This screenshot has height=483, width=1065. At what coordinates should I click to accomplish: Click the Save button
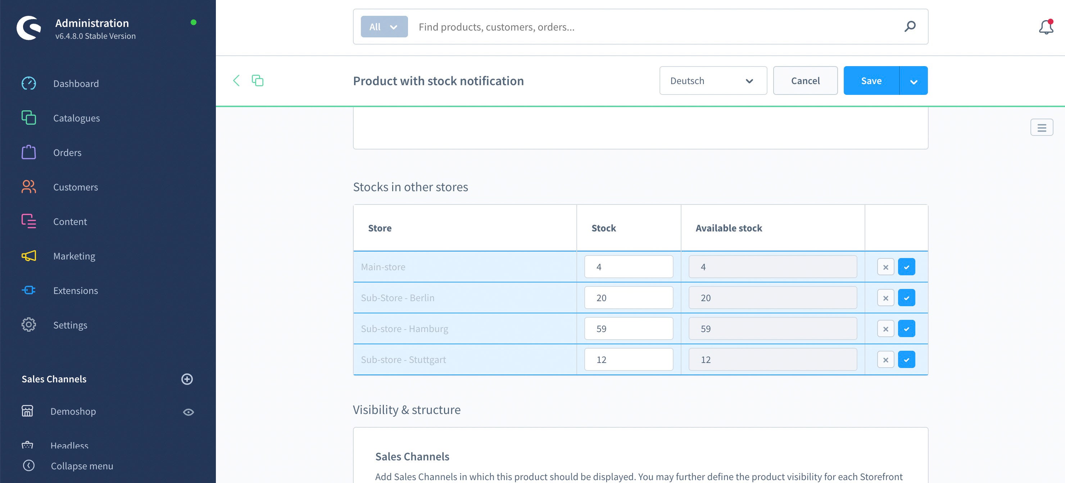point(871,80)
